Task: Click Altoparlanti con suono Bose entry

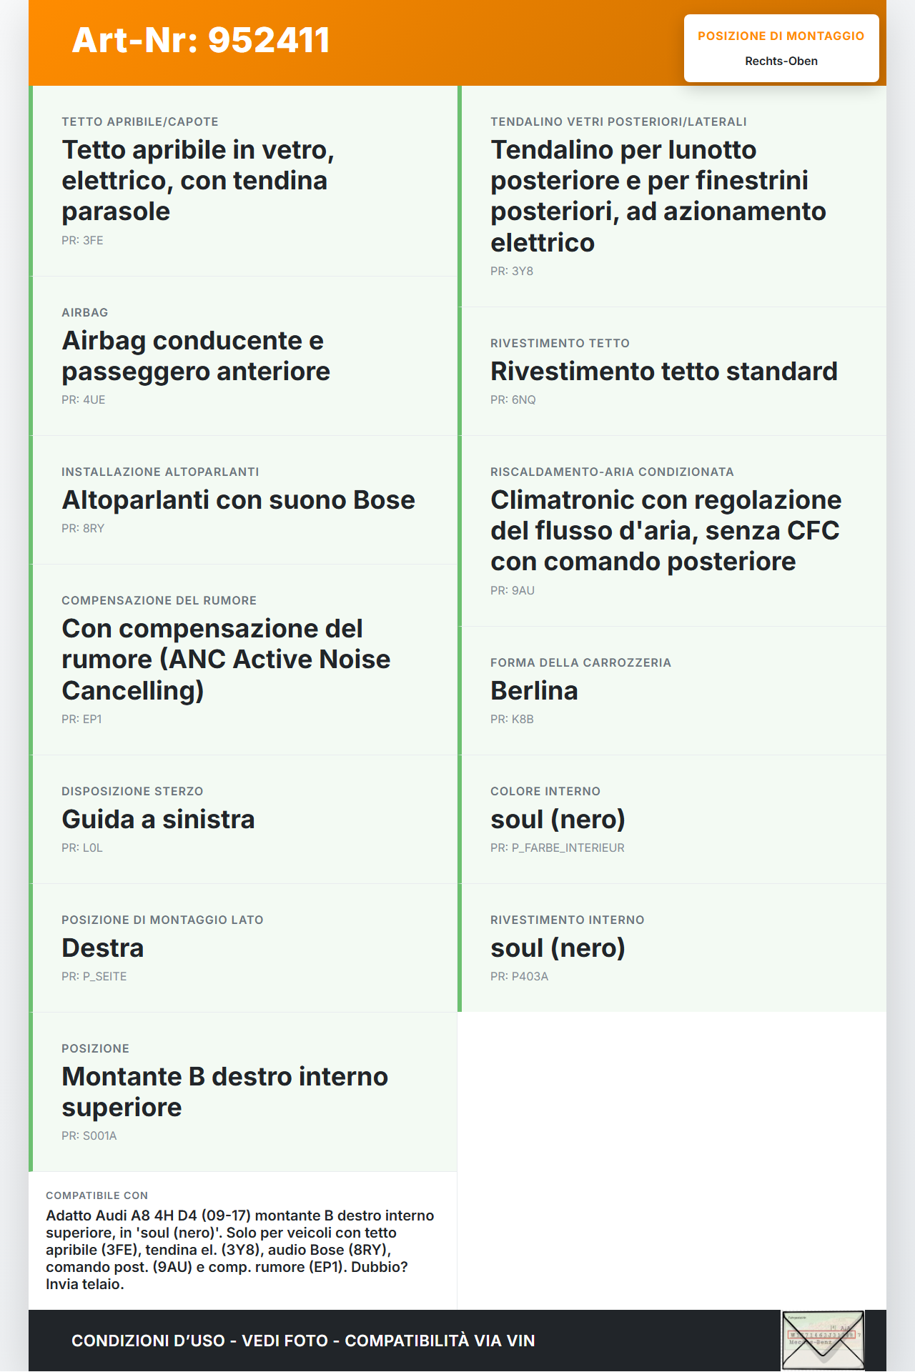Action: [x=238, y=500]
